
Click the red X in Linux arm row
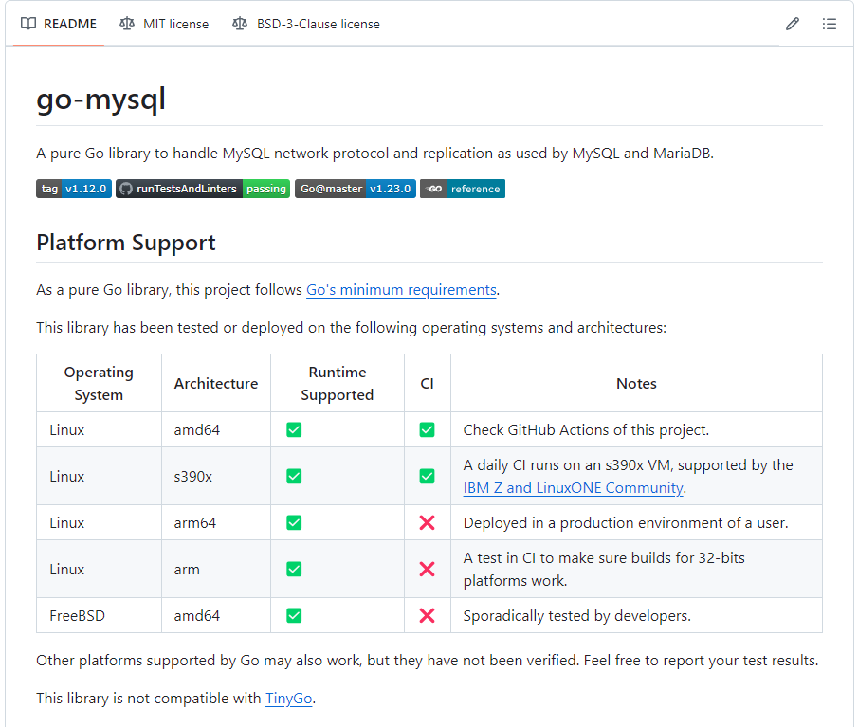pos(427,569)
